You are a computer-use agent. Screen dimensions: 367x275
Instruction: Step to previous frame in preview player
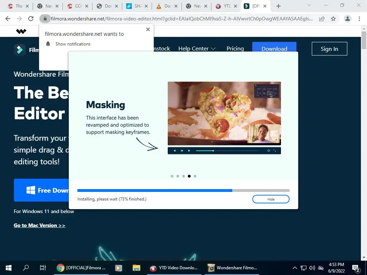175,151
